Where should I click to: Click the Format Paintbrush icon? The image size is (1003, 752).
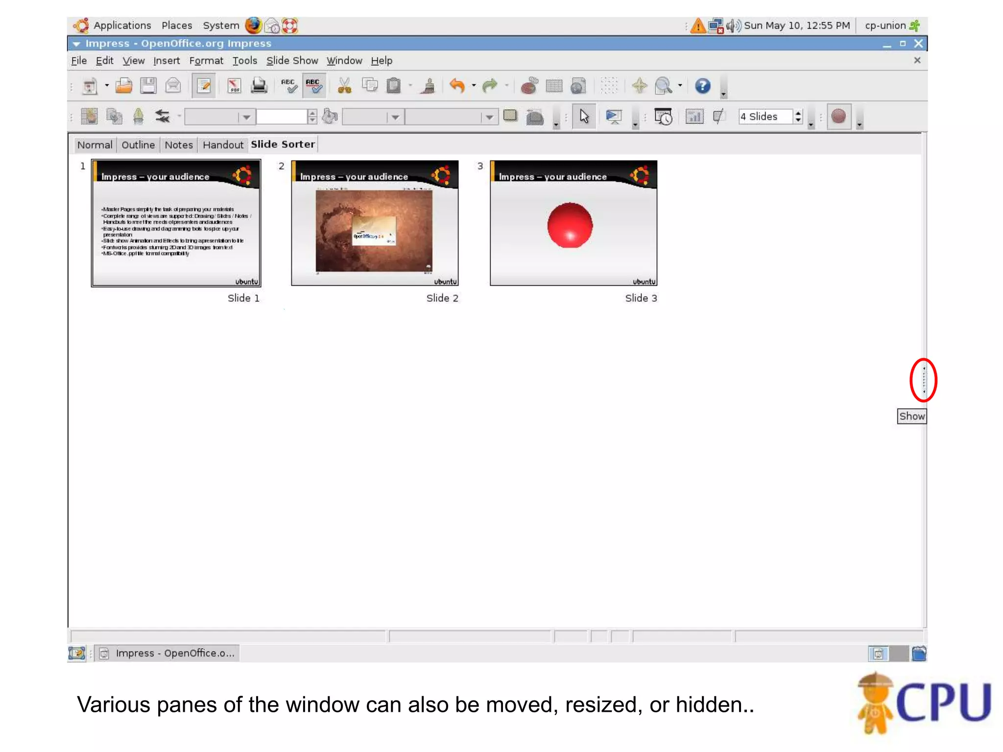(429, 86)
